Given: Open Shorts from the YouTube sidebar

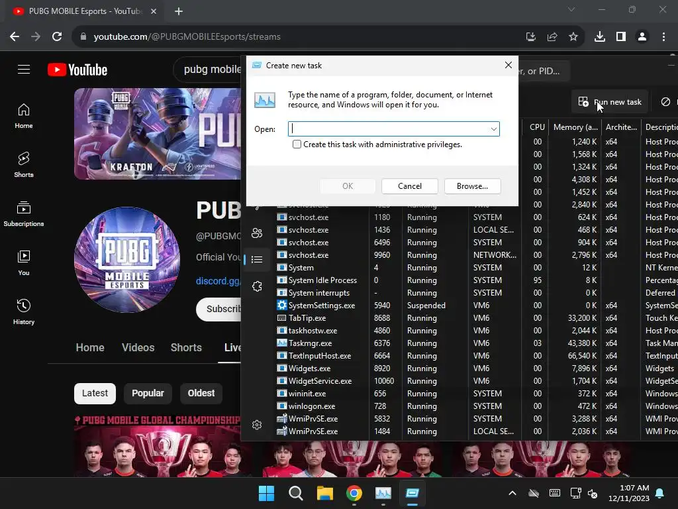Looking at the screenshot, I should 24,165.
